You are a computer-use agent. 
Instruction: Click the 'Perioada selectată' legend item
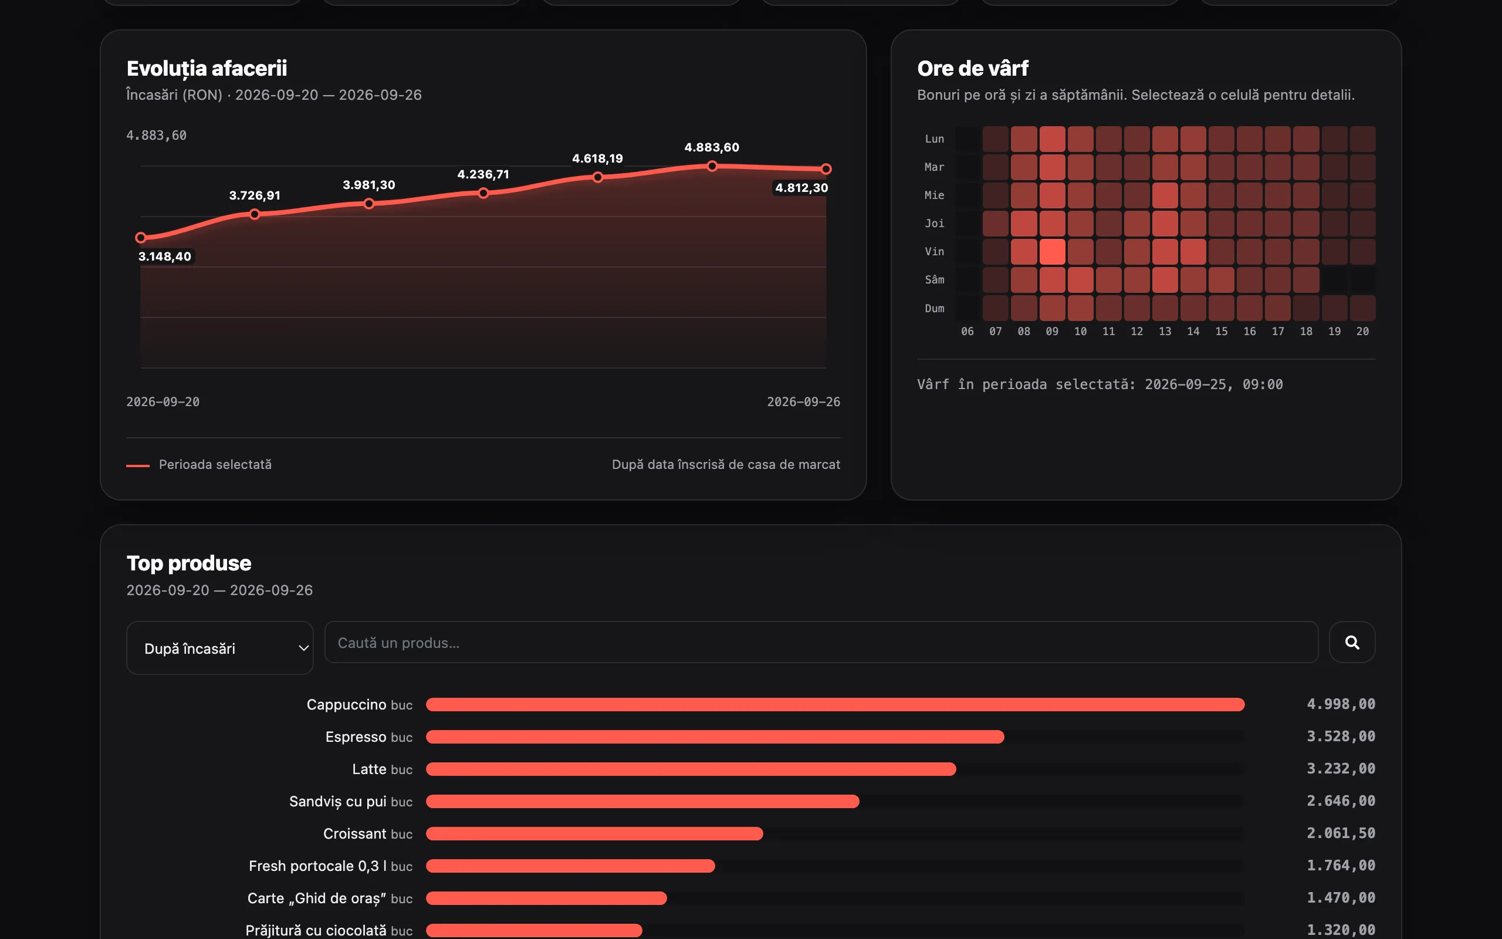[199, 465]
